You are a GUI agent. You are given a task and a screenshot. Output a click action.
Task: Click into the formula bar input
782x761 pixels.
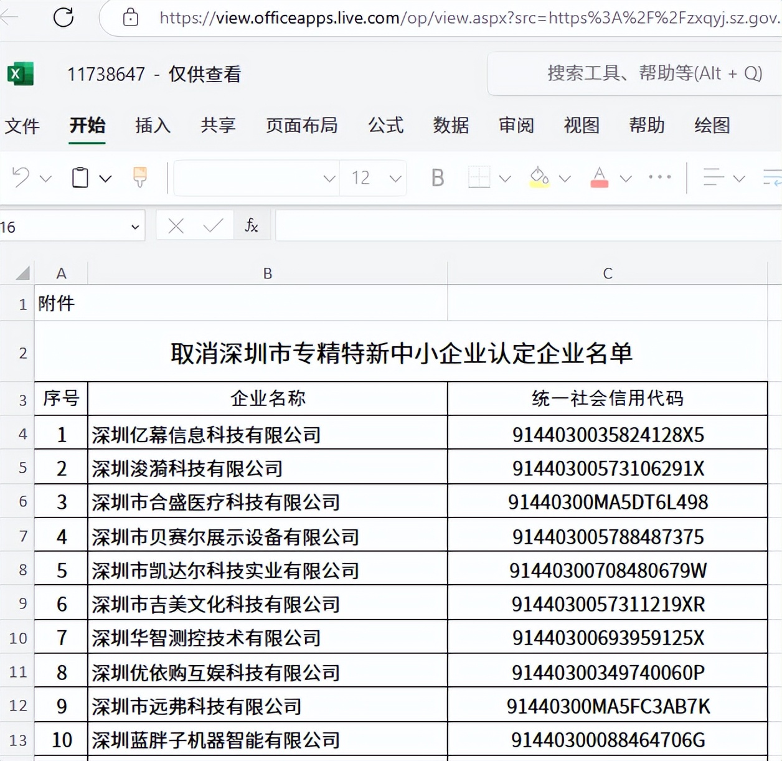click(x=529, y=225)
